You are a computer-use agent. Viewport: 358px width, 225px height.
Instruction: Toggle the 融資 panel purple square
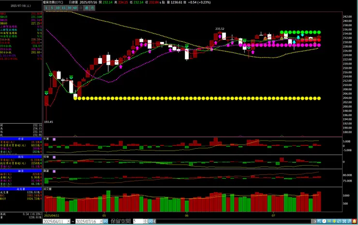[x=54, y=171]
